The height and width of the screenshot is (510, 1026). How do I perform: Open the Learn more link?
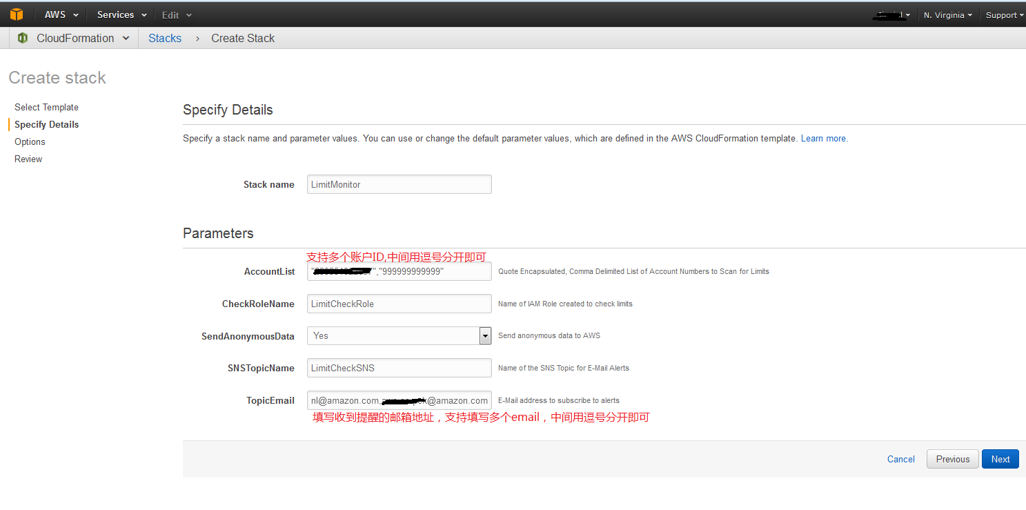click(824, 138)
